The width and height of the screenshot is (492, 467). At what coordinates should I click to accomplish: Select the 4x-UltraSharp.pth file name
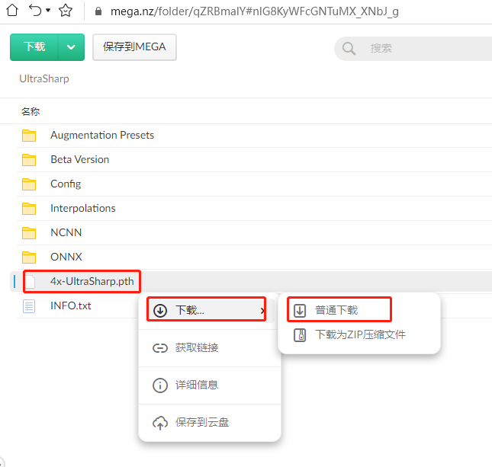click(x=92, y=281)
